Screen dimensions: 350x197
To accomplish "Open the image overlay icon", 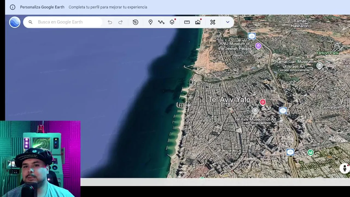I will point(198,22).
